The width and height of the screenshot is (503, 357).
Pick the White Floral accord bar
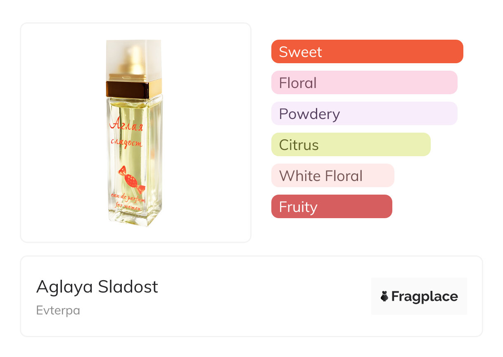click(332, 176)
